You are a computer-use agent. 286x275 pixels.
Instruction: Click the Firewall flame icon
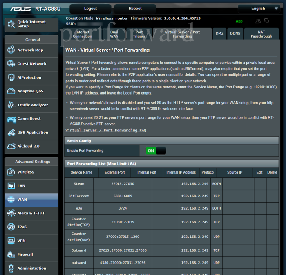click(x=11, y=255)
